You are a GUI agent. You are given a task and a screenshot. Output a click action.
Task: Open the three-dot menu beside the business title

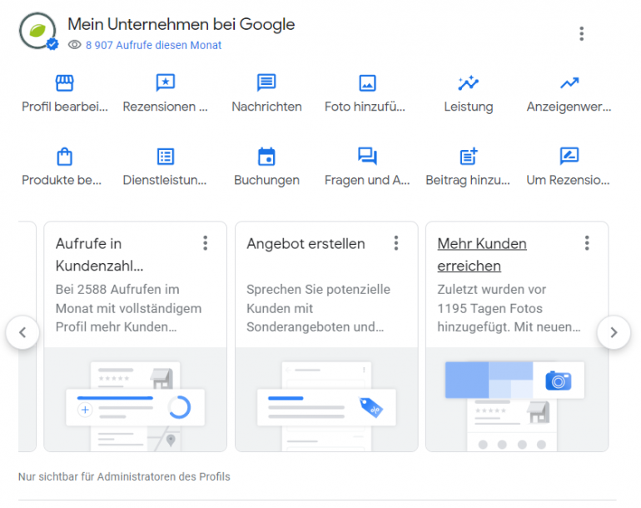pyautogui.click(x=581, y=33)
